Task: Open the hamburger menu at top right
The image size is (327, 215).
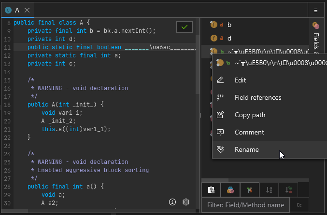Action: point(316,10)
